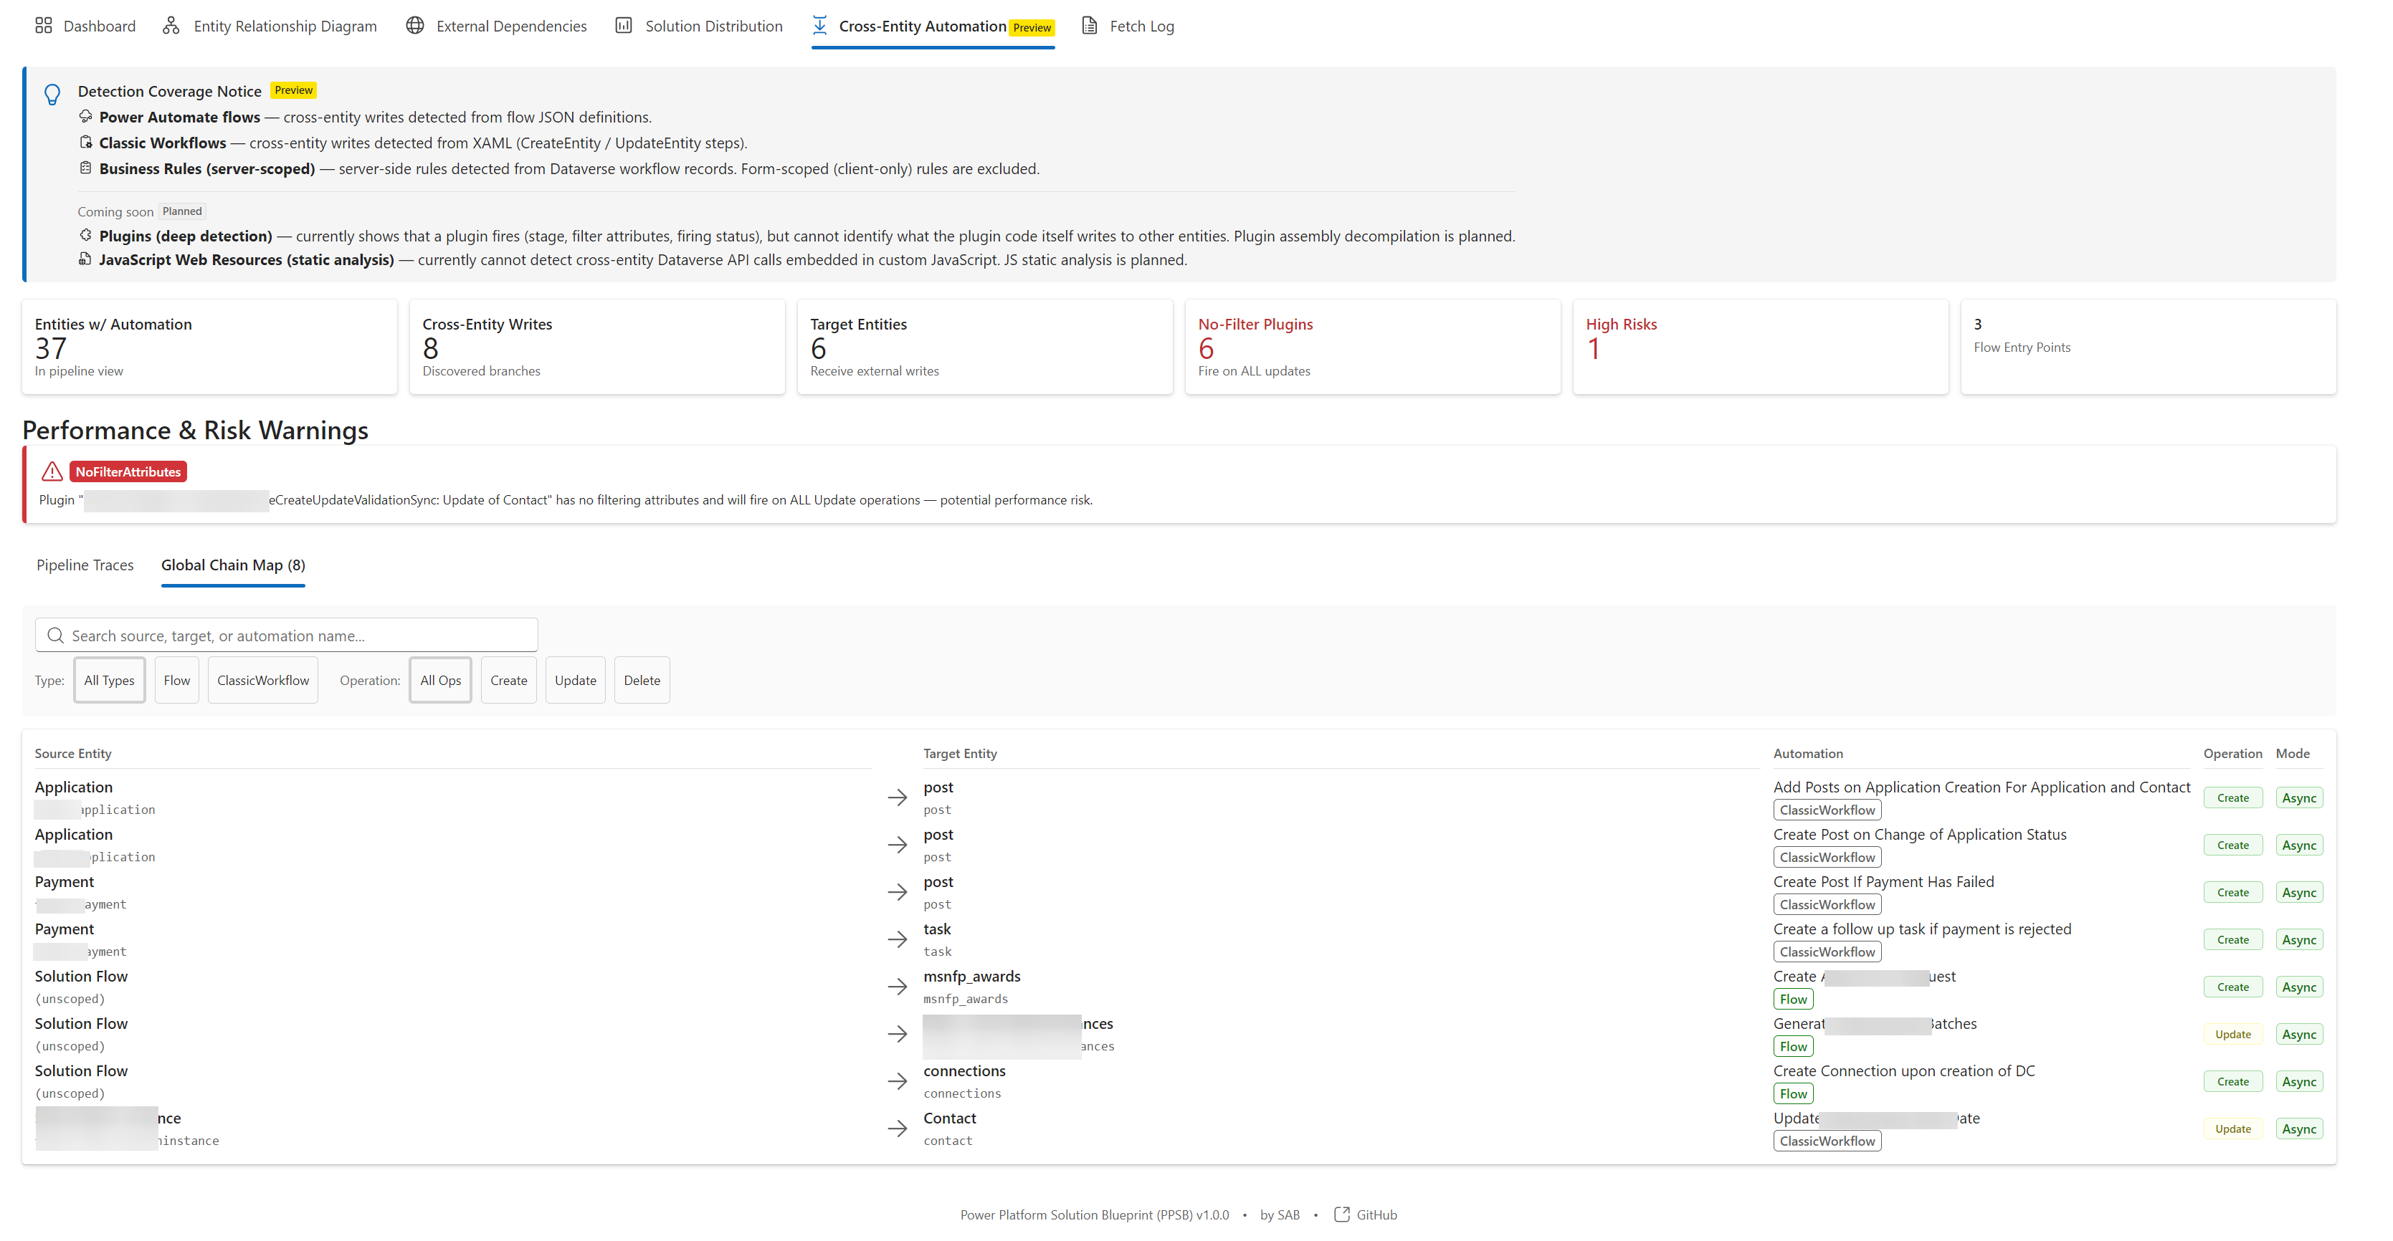This screenshot has height=1241, width=2393.
Task: Click the Fetch Log document icon
Action: coord(1090,25)
